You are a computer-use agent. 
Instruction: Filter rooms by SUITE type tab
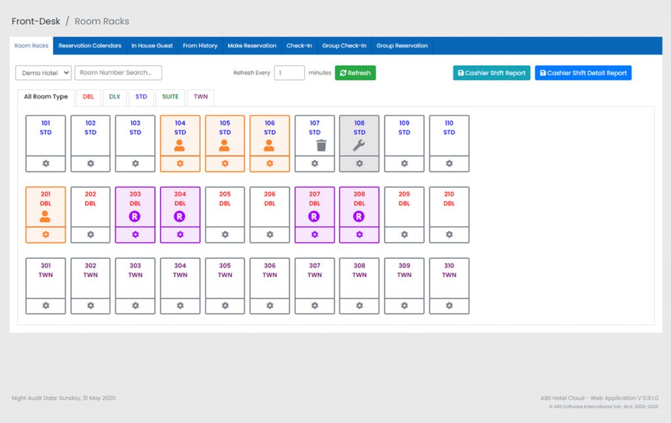click(x=170, y=97)
